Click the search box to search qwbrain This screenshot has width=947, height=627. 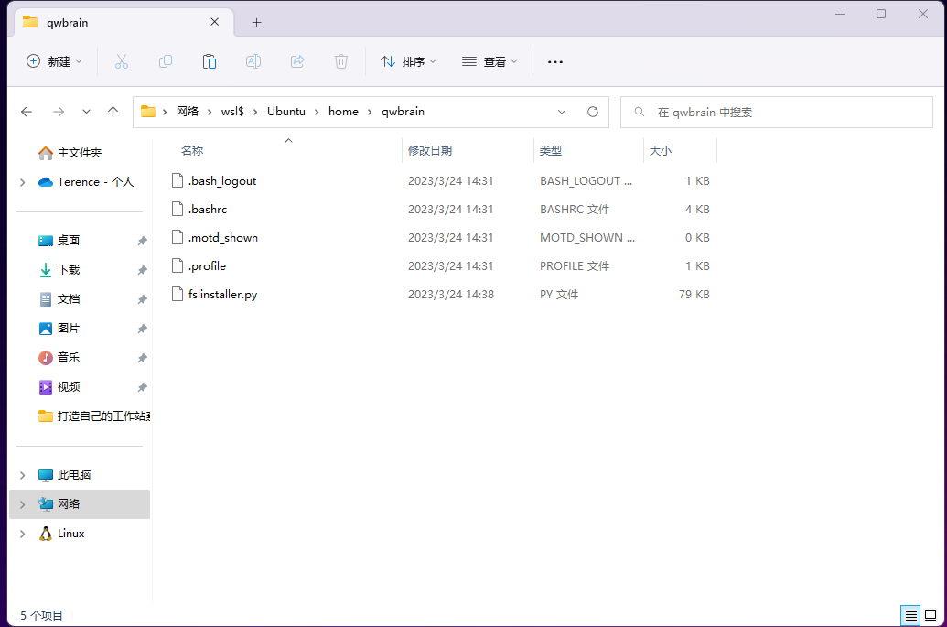pyautogui.click(x=776, y=111)
